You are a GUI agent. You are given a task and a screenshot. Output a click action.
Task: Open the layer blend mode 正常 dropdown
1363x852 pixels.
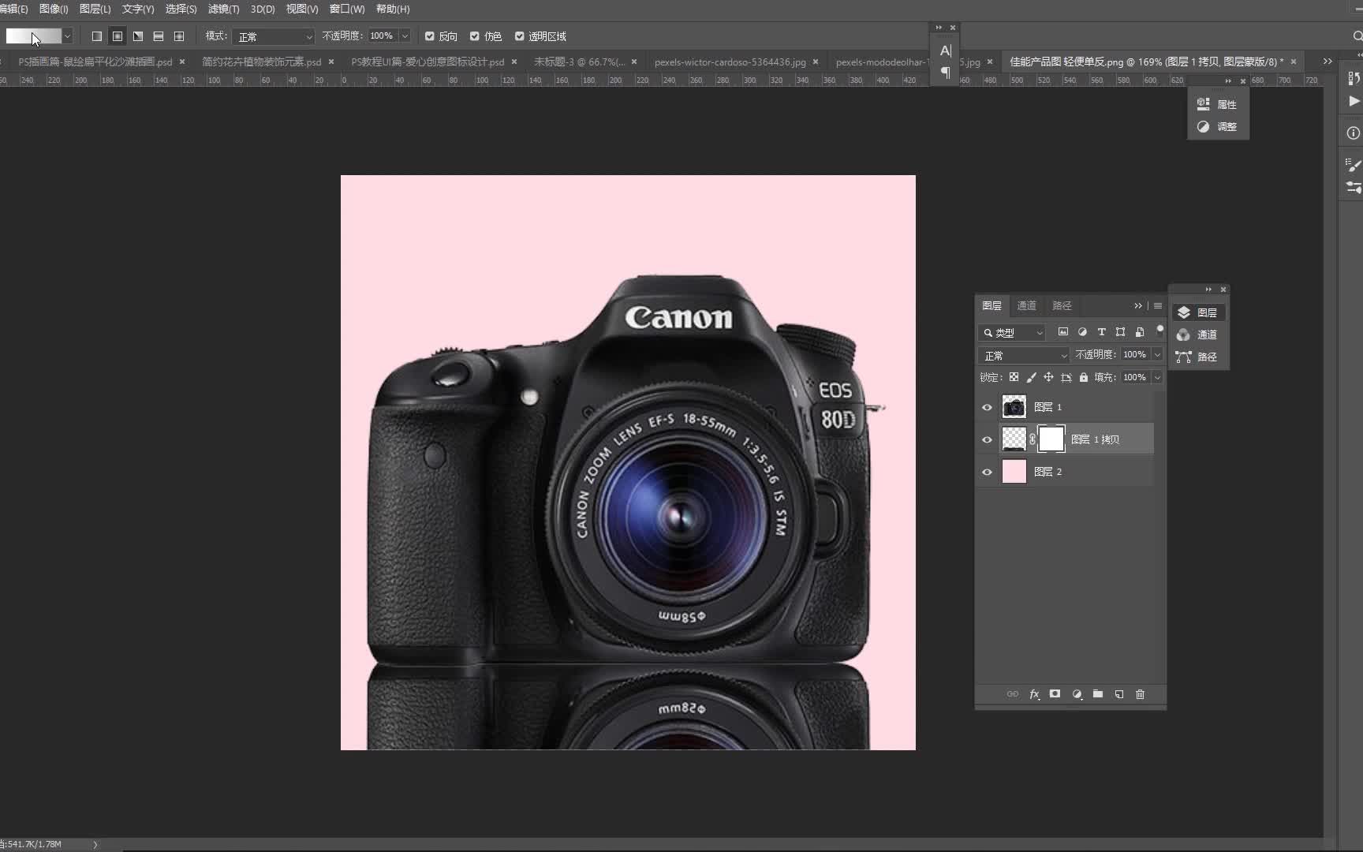(1024, 356)
